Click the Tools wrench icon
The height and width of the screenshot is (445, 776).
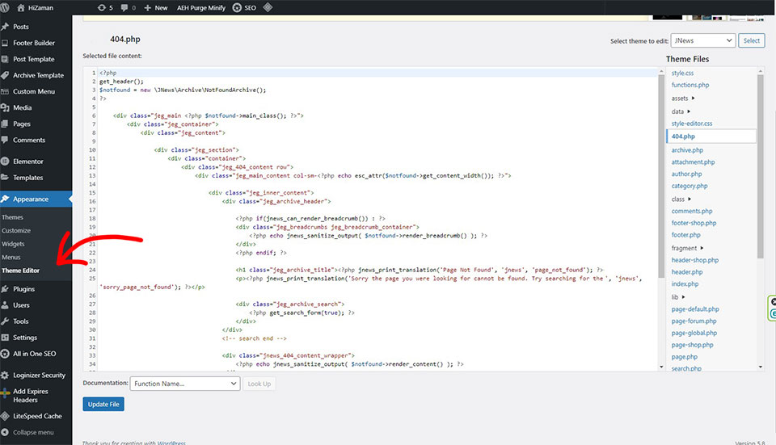point(5,321)
